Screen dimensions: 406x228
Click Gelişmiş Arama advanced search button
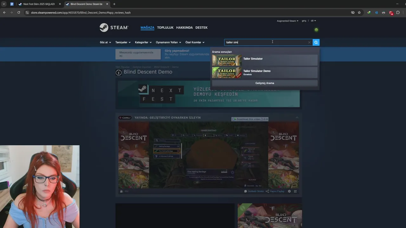[265, 83]
